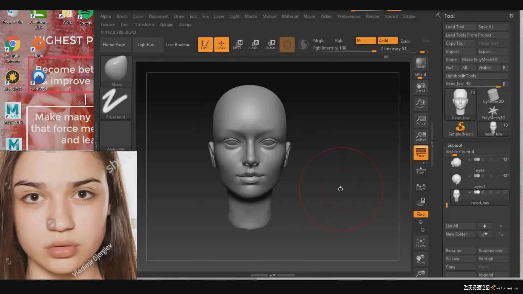Select the Scale transform tool
Image resolution: width=523 pixels, height=294 pixels.
253,44
